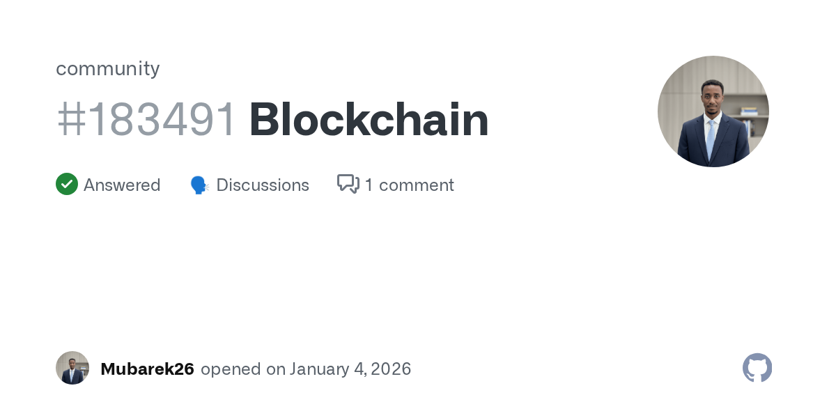View the 1 comment count text
The width and height of the screenshot is (836, 418).
409,185
